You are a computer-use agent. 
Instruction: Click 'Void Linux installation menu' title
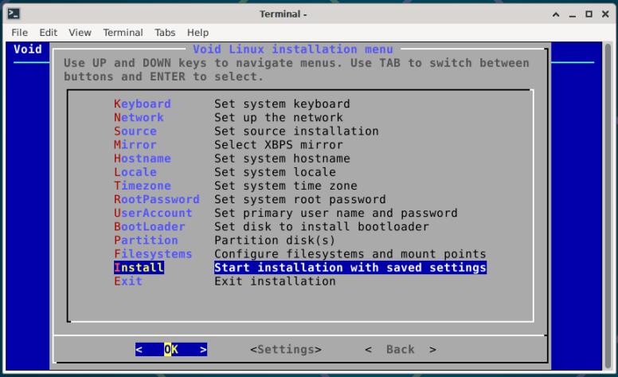click(293, 49)
